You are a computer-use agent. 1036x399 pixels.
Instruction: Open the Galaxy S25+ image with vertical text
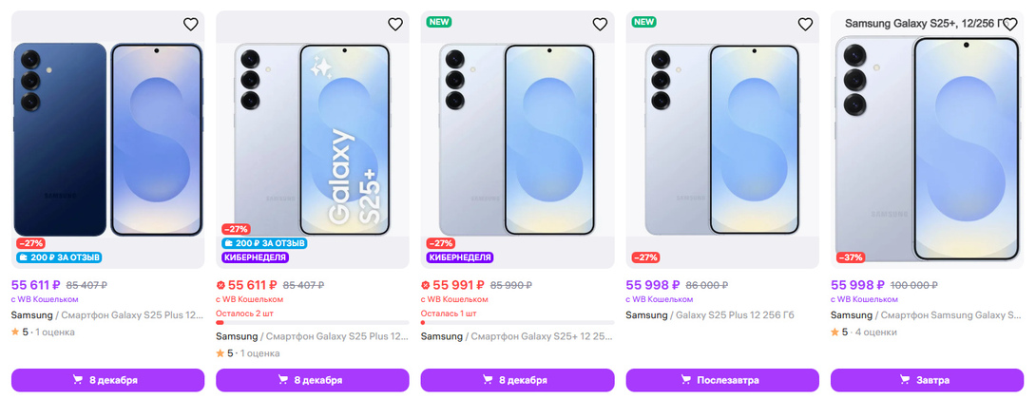(313, 138)
